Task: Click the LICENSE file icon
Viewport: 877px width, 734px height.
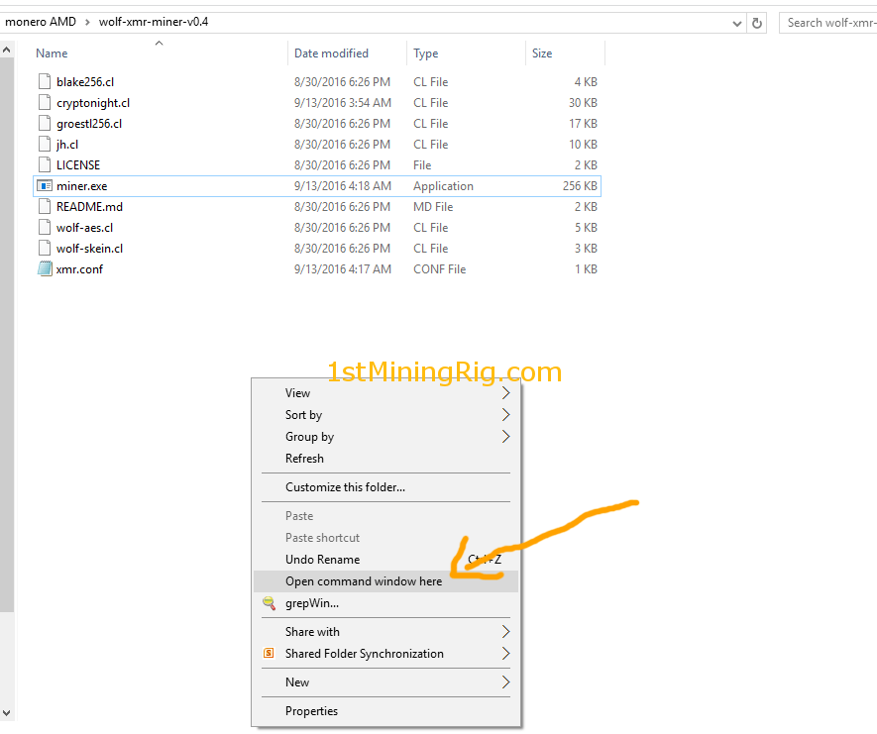Action: coord(45,164)
